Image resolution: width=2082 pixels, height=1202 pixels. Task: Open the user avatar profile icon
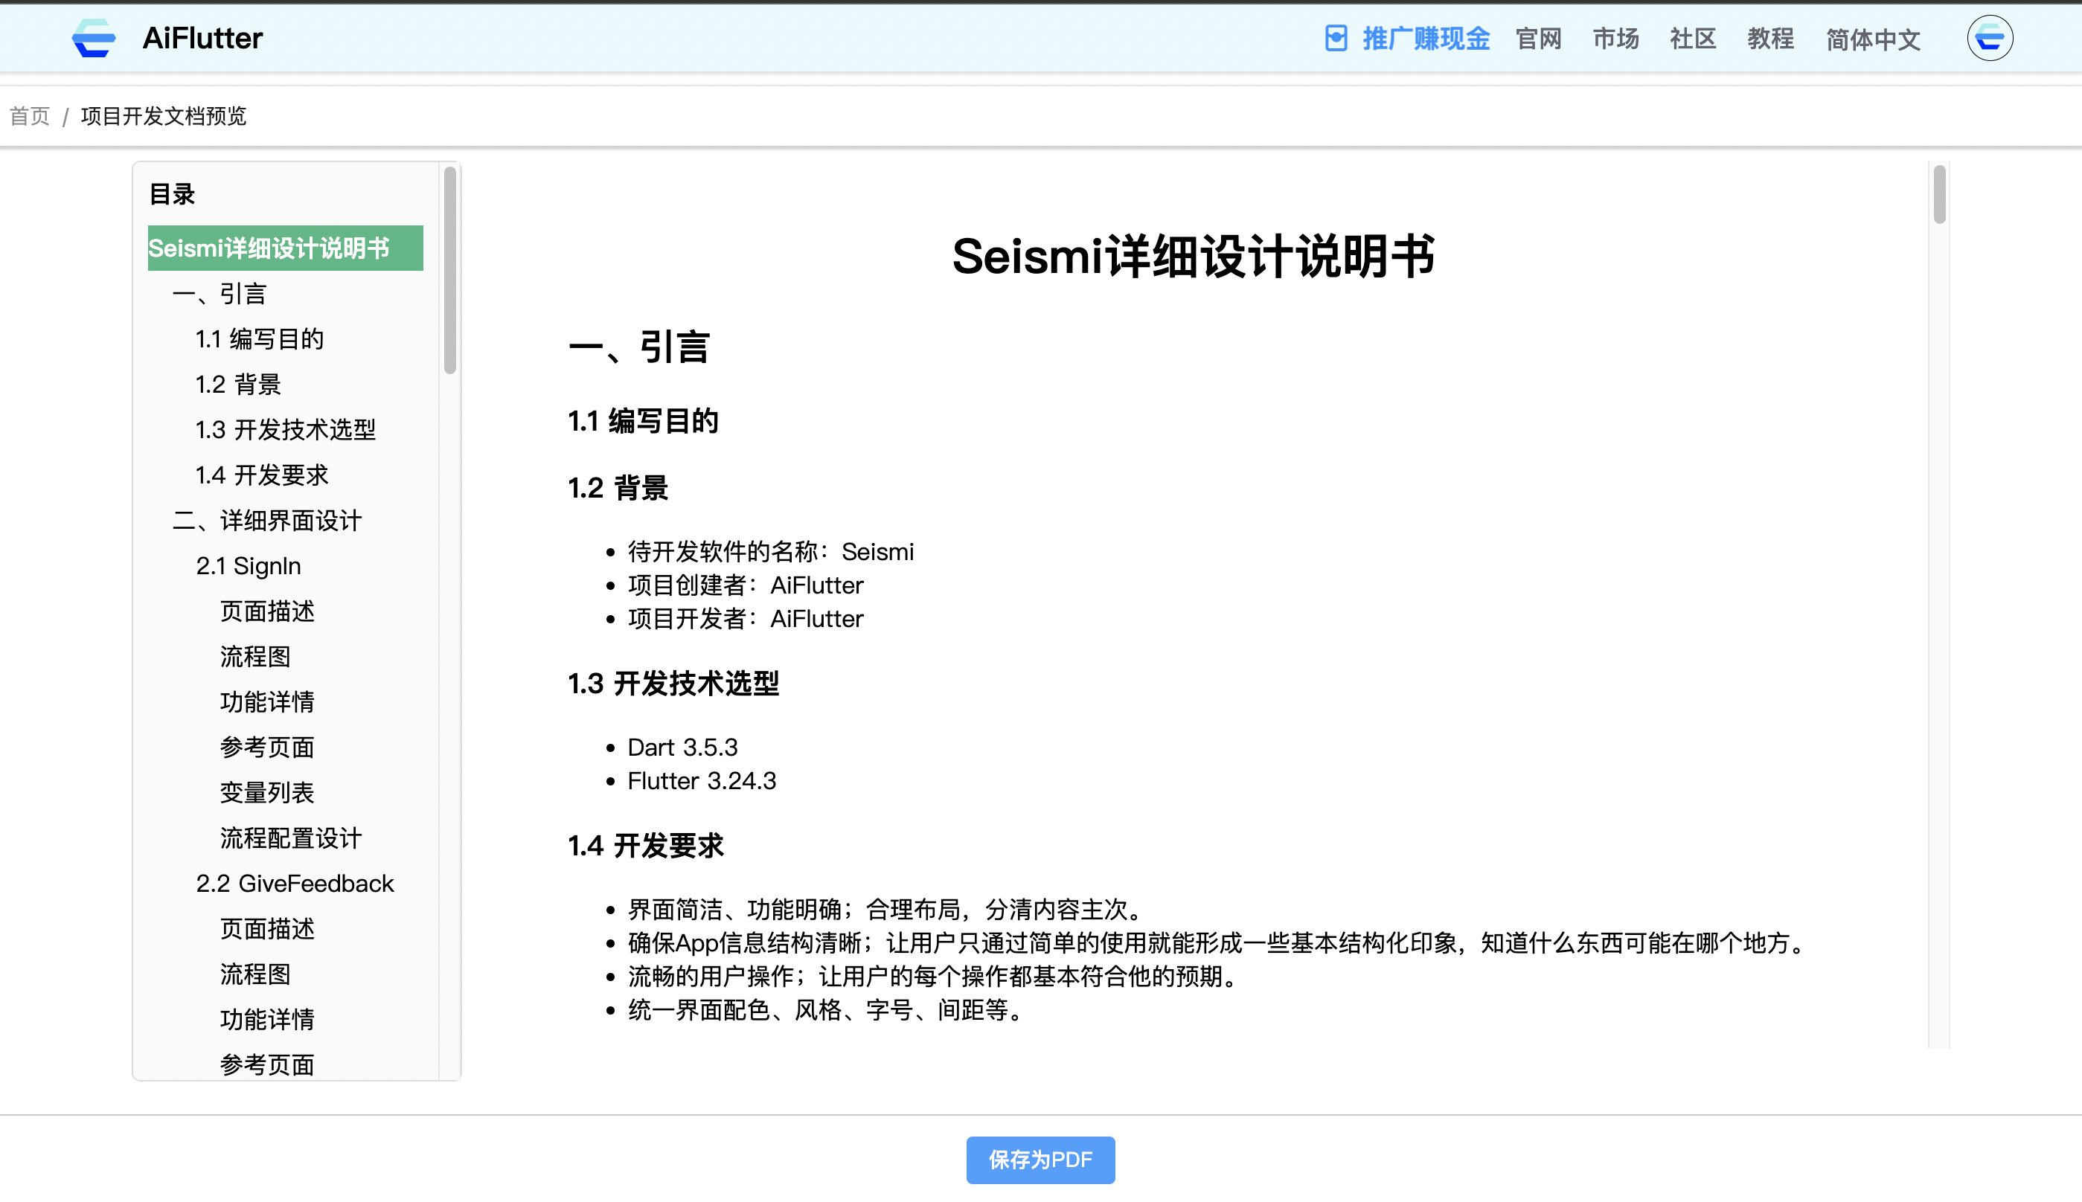click(x=1989, y=38)
